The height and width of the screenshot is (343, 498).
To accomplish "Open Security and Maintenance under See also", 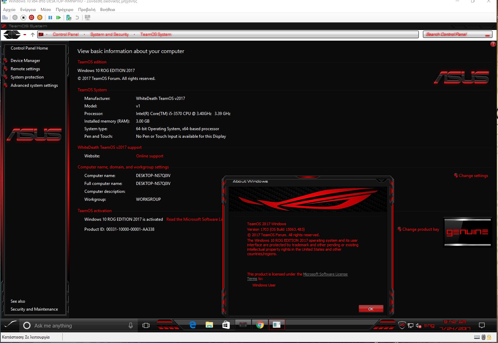I will coord(34,309).
